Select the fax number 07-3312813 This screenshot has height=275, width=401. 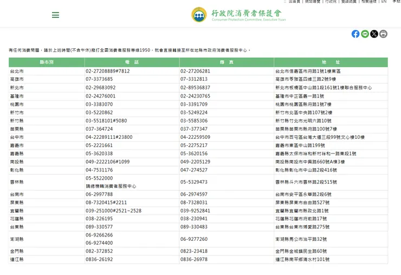194,79
